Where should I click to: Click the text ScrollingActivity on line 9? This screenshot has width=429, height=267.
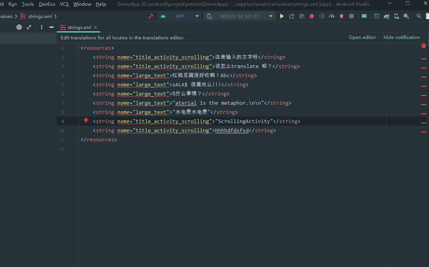(x=244, y=121)
